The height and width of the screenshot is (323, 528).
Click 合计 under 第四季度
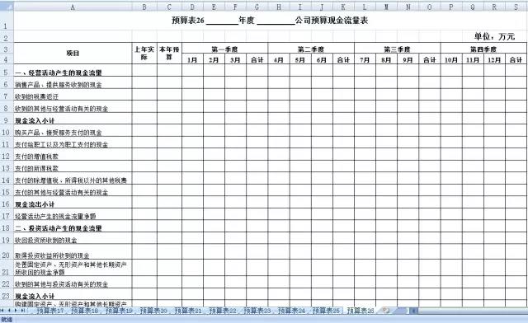click(516, 59)
